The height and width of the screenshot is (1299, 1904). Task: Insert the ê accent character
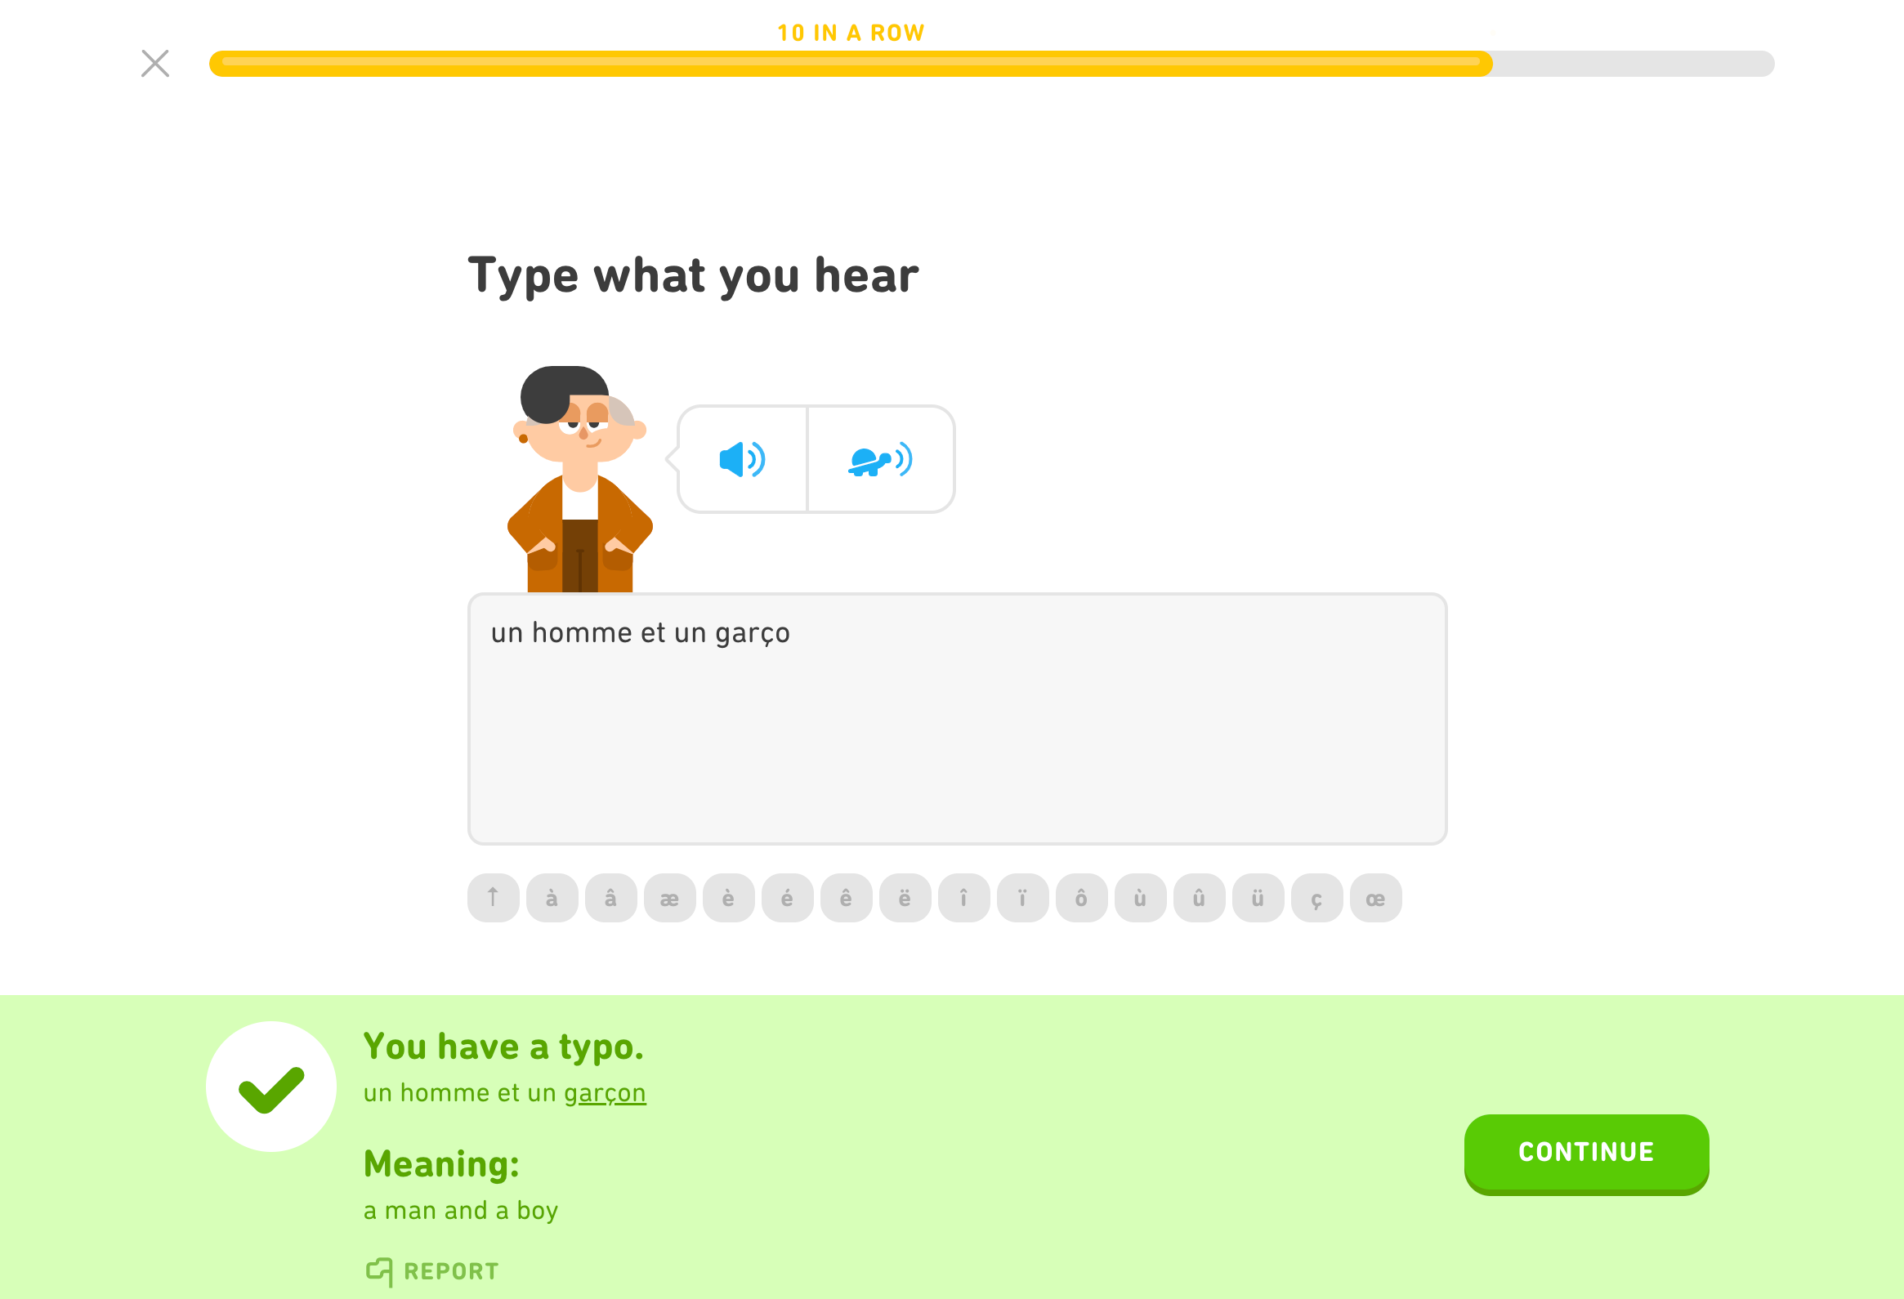point(847,898)
